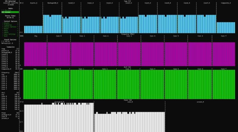Click the Composite,0 row in Temp summary

[10, 69]
